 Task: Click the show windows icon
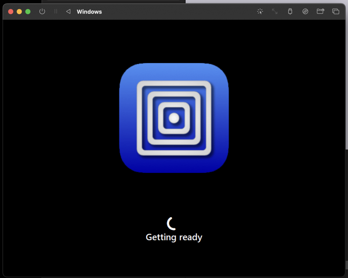335,12
